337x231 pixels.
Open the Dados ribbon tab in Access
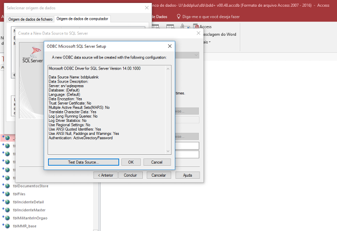[x=159, y=16]
